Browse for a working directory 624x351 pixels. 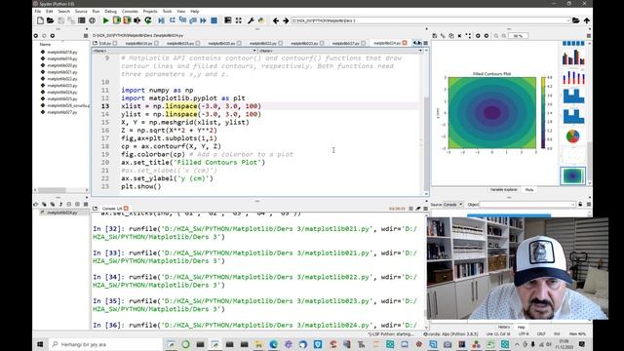[576, 20]
